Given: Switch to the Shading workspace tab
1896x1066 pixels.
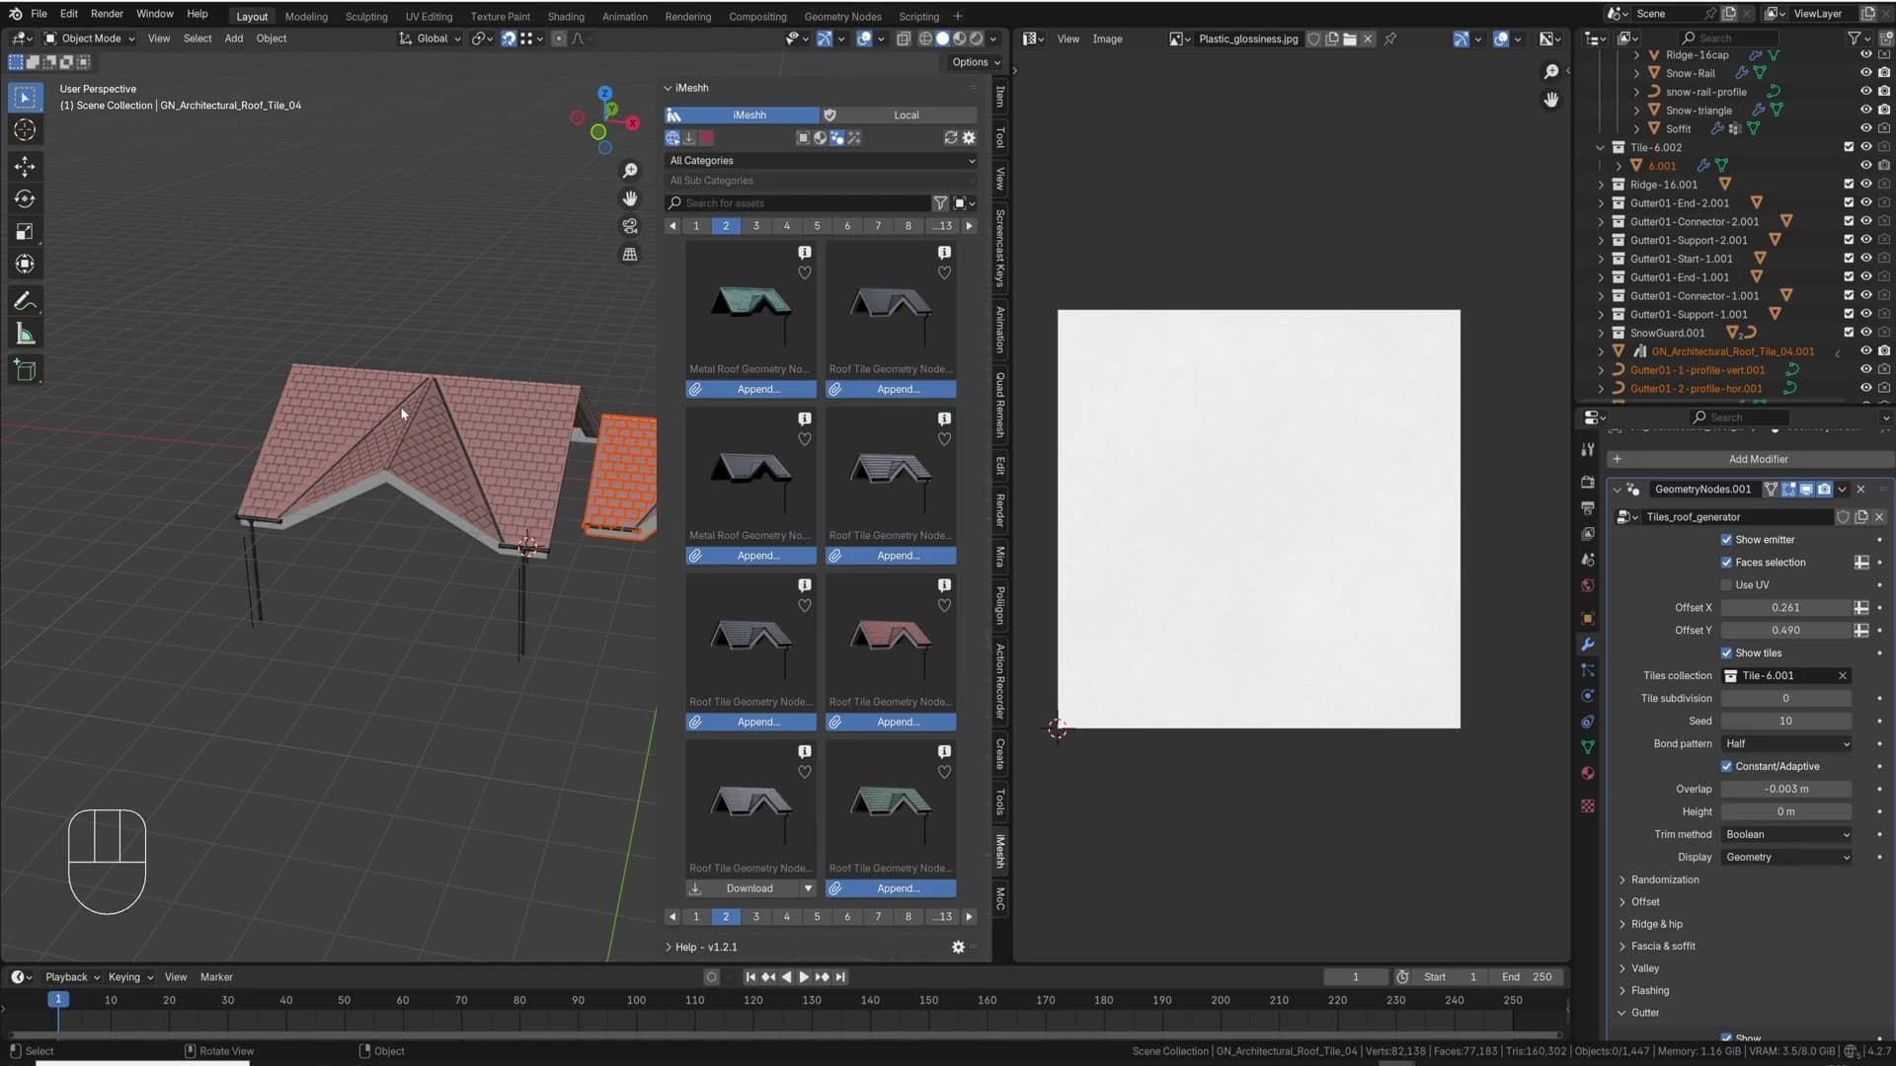Looking at the screenshot, I should pos(566,17).
